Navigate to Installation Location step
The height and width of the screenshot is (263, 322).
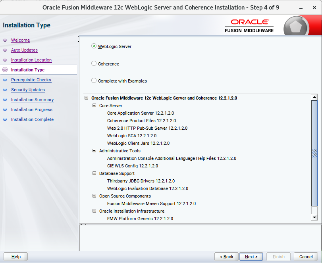tap(31, 60)
